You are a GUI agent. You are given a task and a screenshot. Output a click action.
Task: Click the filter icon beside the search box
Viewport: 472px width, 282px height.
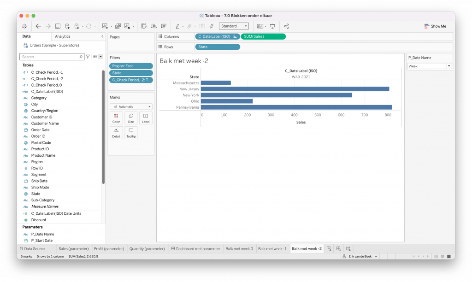pyautogui.click(x=88, y=57)
